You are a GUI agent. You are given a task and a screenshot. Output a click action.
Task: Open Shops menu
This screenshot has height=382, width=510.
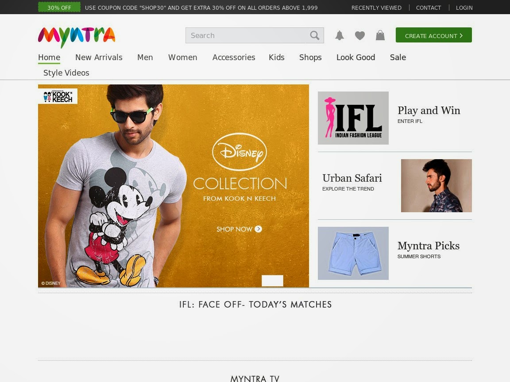(x=310, y=57)
